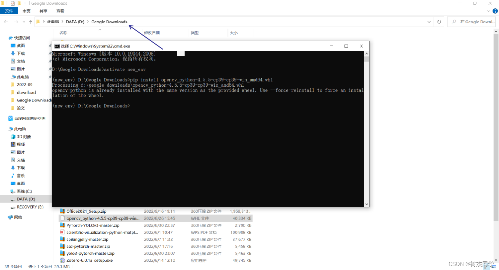Click Geogle Downloads breadcrumb in address bar
Screen dimensions: 499x270
tap(109, 22)
